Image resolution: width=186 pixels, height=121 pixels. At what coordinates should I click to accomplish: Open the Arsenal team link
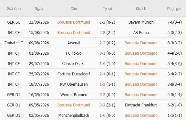click(x=74, y=43)
